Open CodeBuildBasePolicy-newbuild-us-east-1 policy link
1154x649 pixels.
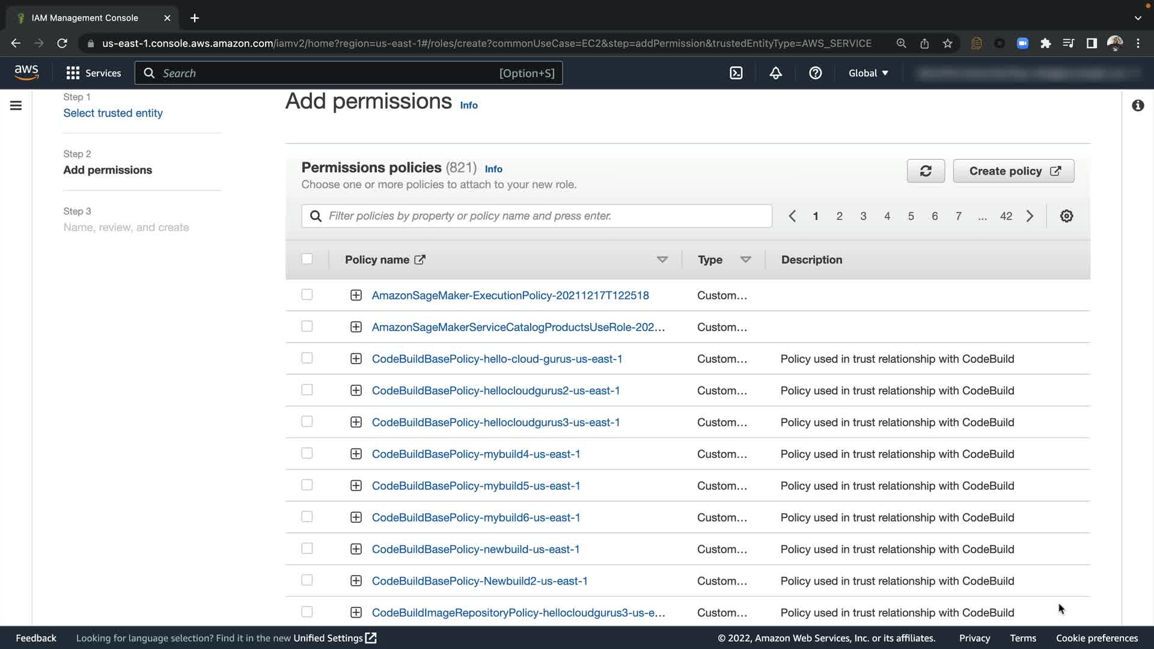click(475, 549)
